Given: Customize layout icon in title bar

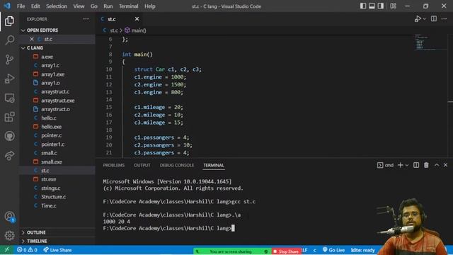Looking at the screenshot, I should coord(394,6).
